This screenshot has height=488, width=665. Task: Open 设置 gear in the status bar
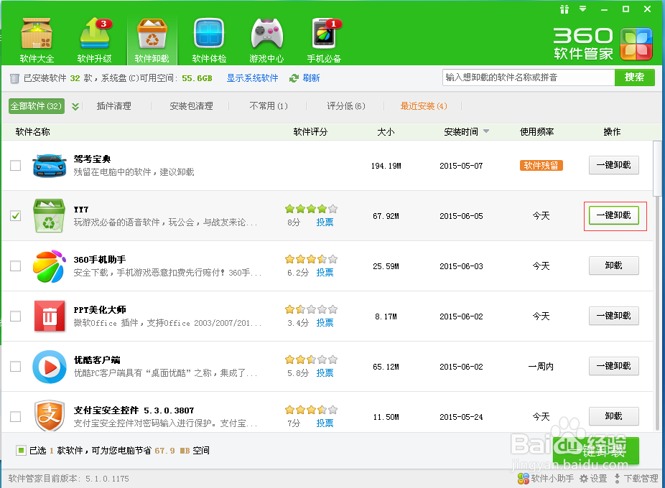[593, 479]
